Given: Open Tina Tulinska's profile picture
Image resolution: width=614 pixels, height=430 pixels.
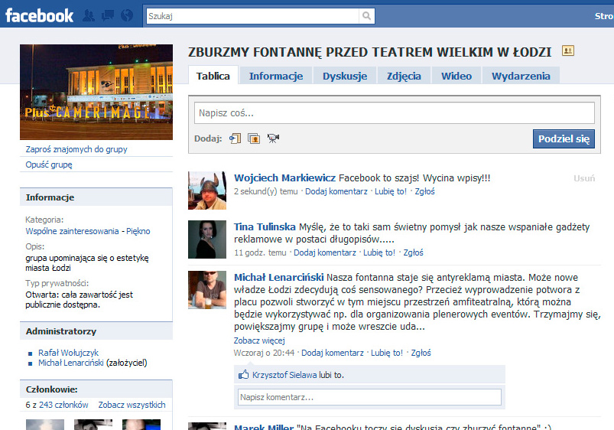Looking at the screenshot, I should 207,239.
